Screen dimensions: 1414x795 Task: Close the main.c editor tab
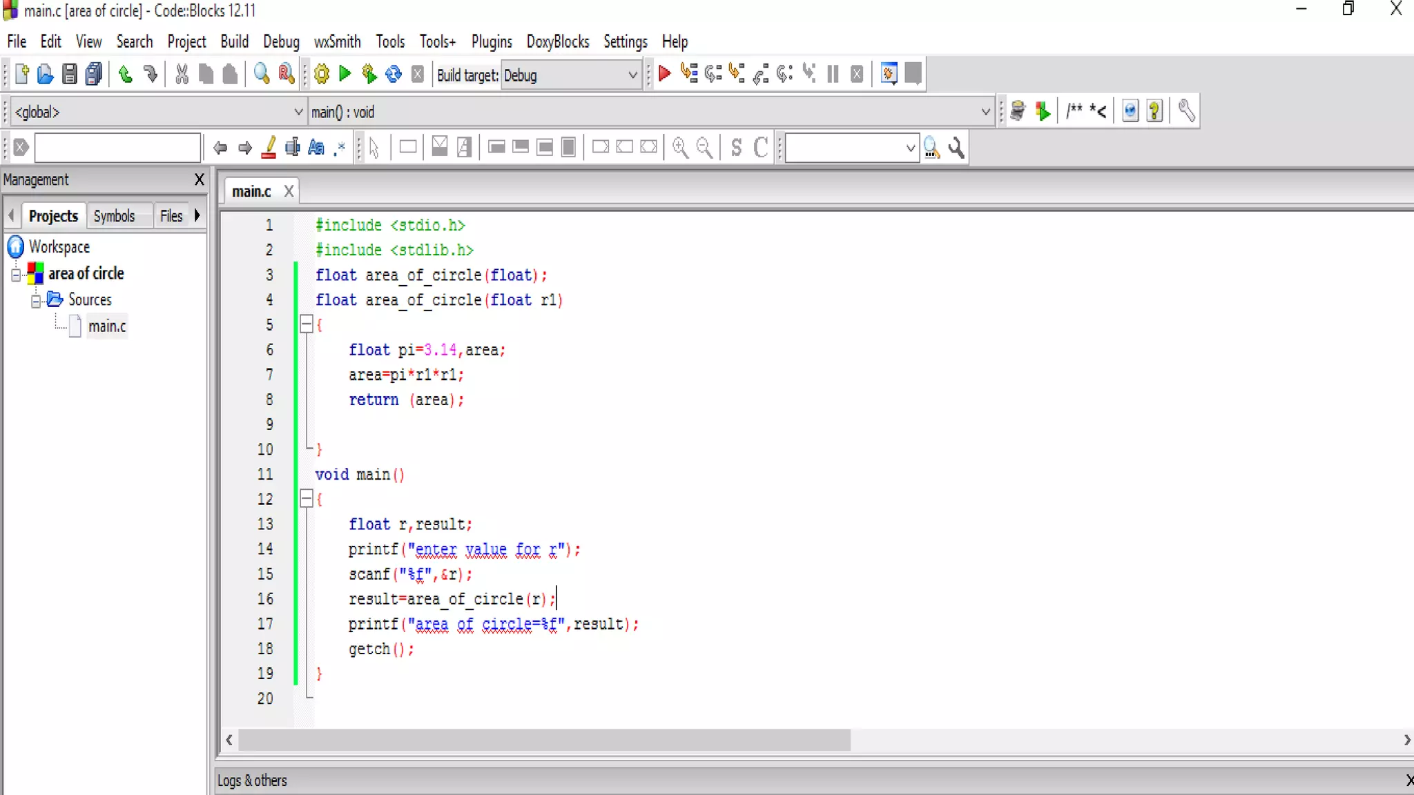click(289, 191)
